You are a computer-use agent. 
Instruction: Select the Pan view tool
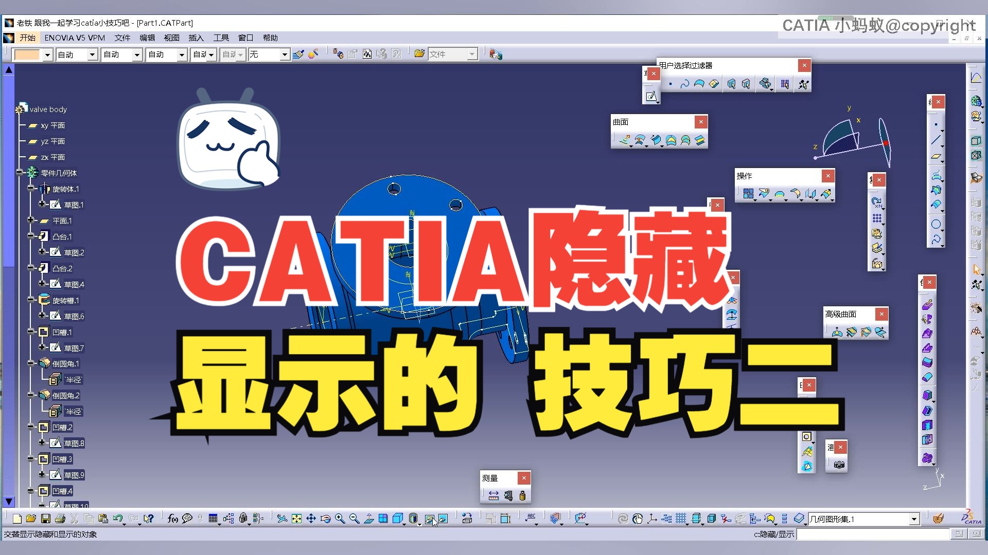(x=311, y=519)
